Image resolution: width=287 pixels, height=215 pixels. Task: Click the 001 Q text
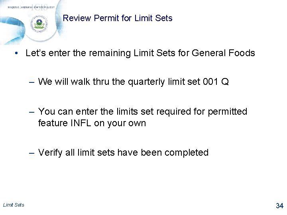click(216, 82)
